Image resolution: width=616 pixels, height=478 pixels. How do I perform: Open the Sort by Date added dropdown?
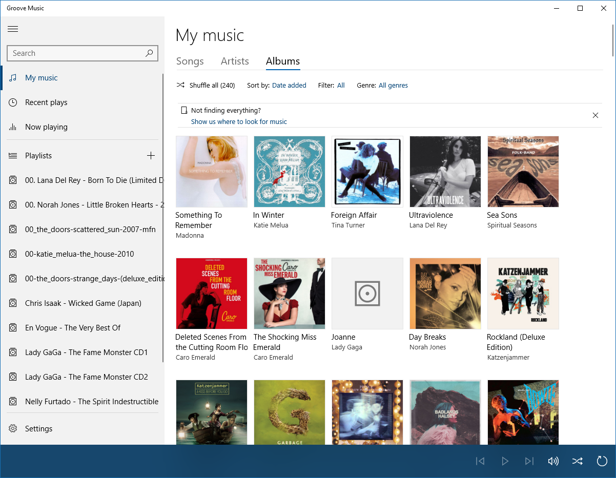[289, 86]
